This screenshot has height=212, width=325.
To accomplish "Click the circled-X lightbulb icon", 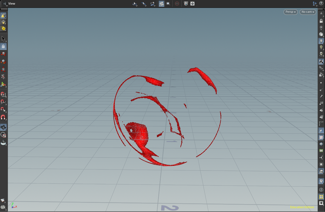I will tap(321, 28).
